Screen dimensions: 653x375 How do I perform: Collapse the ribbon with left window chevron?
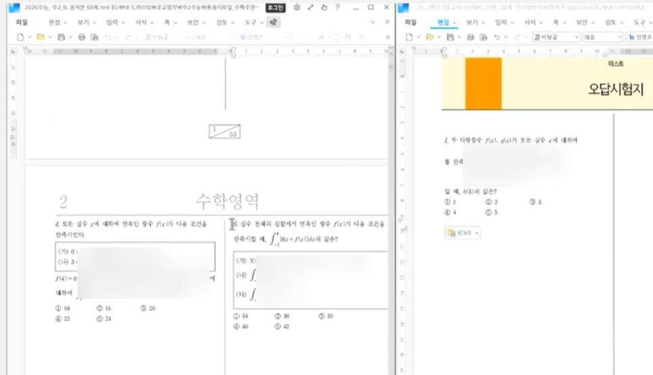[372, 22]
